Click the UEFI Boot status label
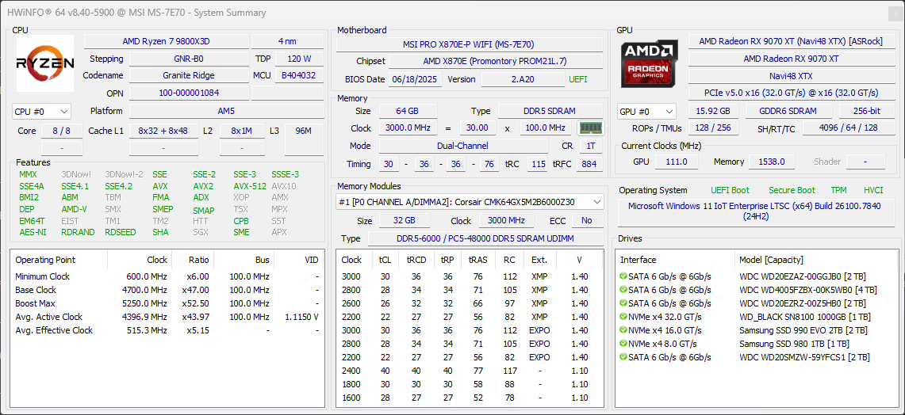Screen dimensions: 905x415 click(731, 190)
